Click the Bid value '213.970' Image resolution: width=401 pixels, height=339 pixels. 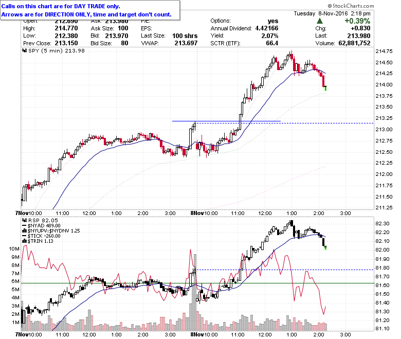117,36
